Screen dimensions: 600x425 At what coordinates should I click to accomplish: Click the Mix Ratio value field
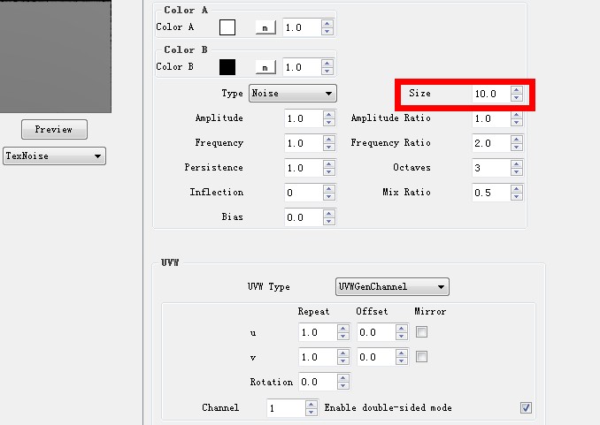[491, 193]
